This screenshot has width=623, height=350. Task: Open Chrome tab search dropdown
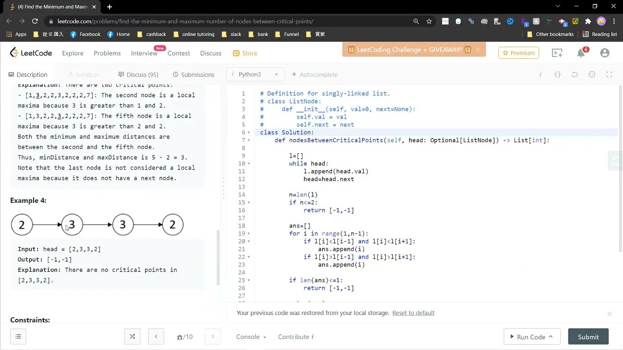click(558, 7)
